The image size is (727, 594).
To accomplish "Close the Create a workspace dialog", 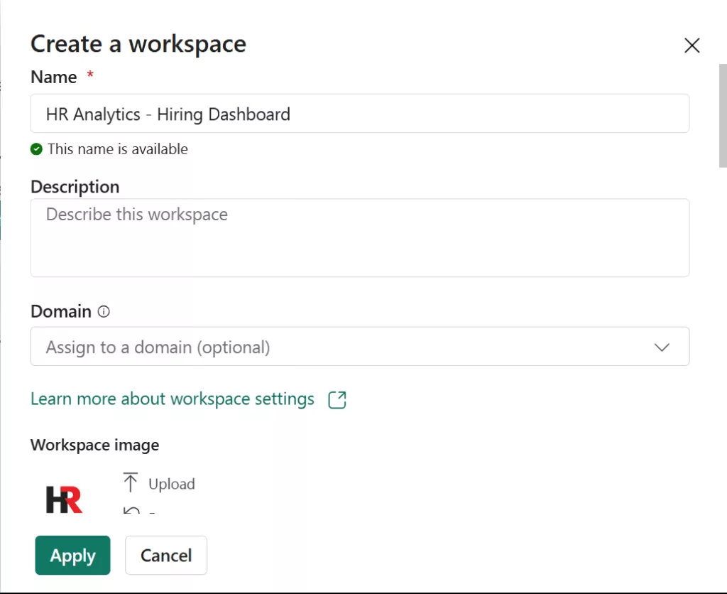I will 692,45.
